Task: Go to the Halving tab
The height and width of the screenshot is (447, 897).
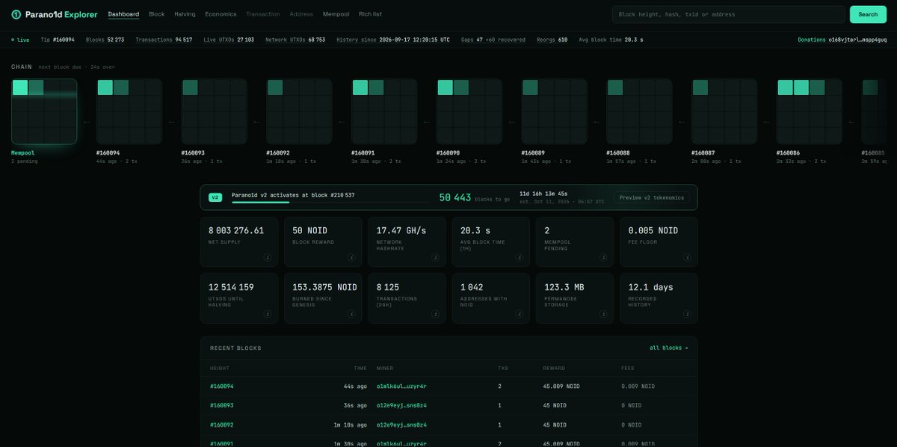Action: coord(185,14)
